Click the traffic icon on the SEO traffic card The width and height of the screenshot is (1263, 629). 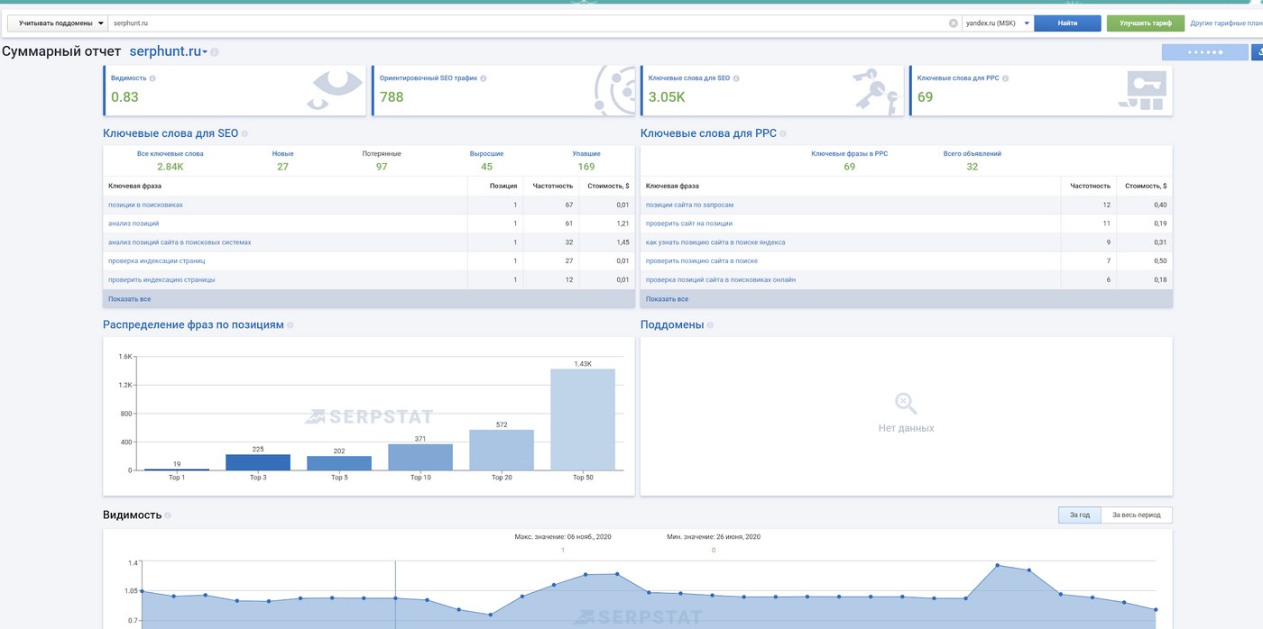615,90
